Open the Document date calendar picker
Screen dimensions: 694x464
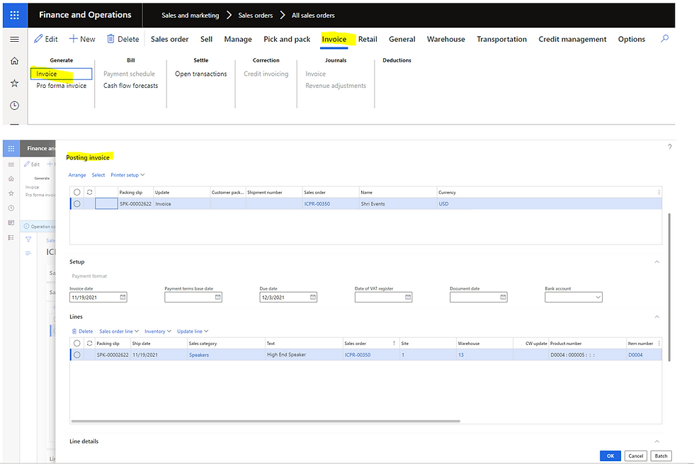(x=504, y=297)
